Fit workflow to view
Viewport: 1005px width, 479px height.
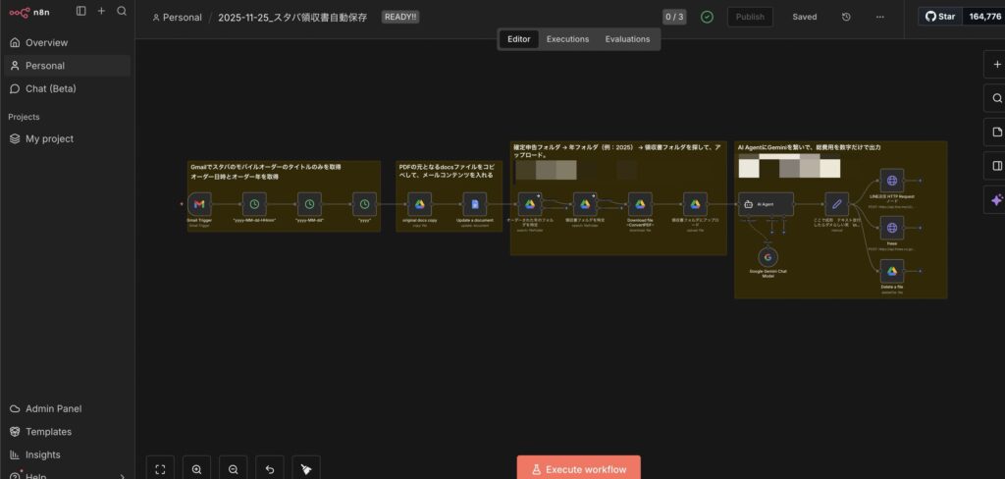coord(160,469)
